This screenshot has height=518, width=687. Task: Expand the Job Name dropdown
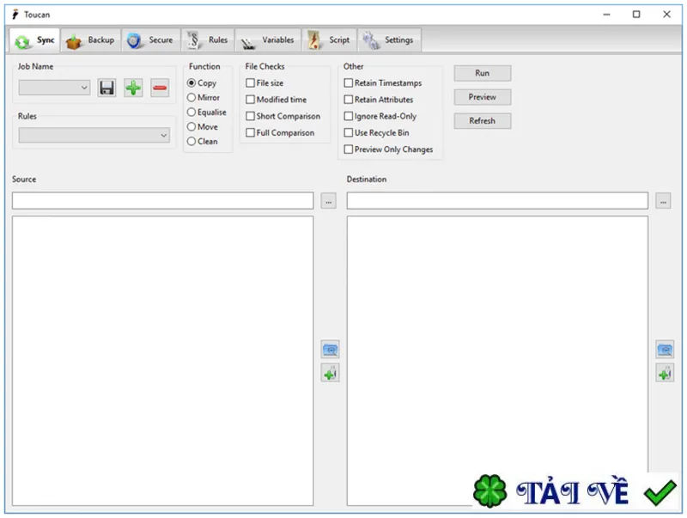pyautogui.click(x=54, y=88)
